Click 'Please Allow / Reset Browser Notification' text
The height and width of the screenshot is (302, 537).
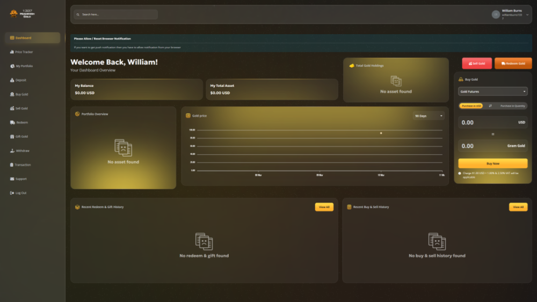point(103,39)
